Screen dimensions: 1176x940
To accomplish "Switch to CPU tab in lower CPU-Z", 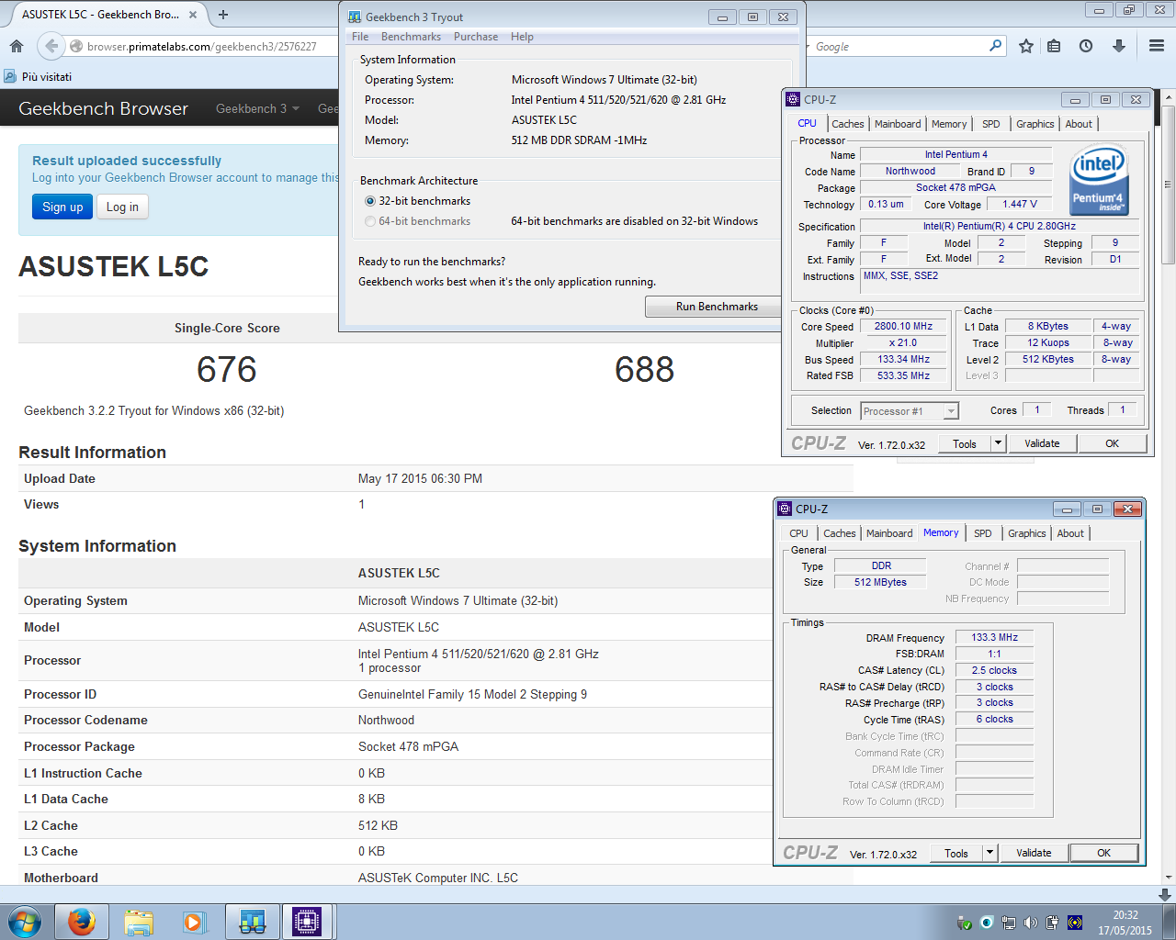I will 799,533.
